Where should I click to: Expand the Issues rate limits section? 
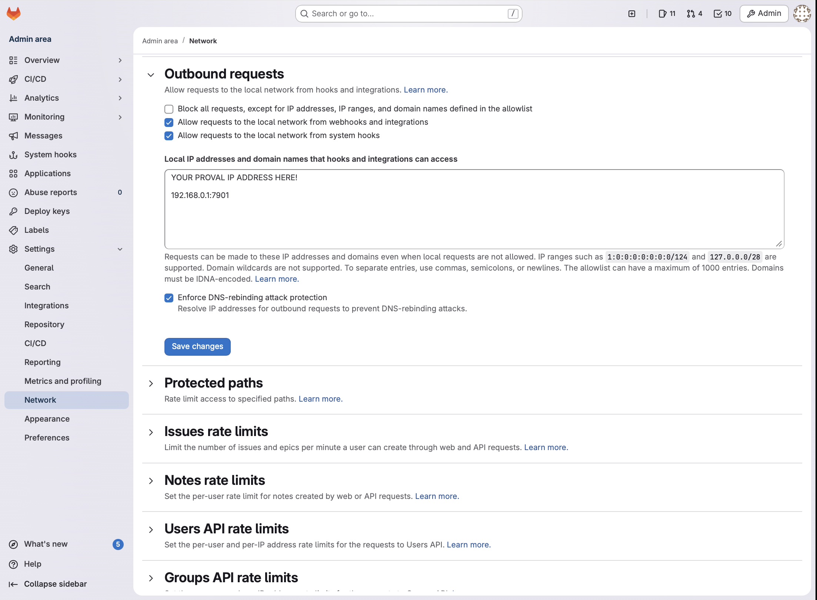(x=151, y=432)
